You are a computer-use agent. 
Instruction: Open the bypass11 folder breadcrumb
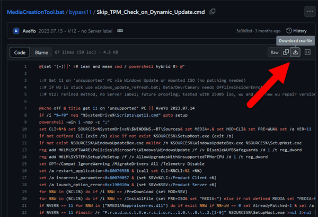click(81, 12)
